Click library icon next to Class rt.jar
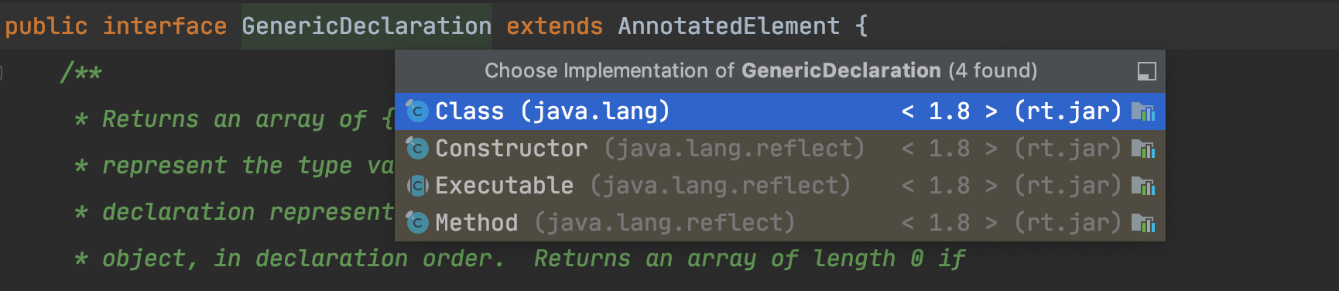The image size is (1339, 291). coord(1143,111)
